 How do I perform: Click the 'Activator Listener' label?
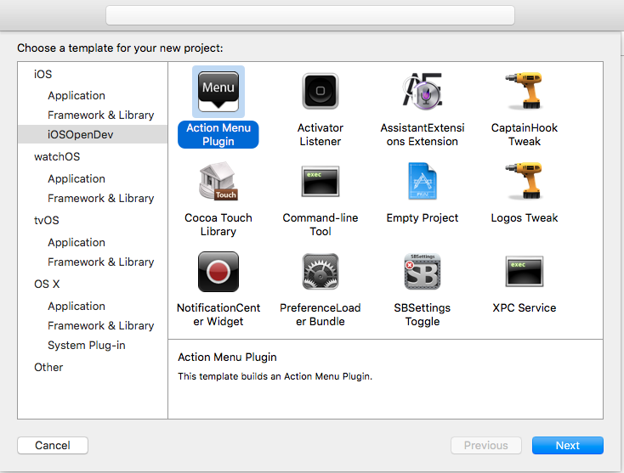click(x=321, y=135)
